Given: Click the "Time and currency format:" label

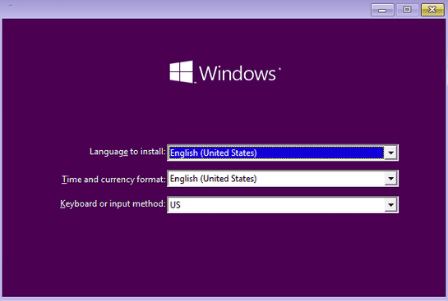Looking at the screenshot, I should [113, 180].
